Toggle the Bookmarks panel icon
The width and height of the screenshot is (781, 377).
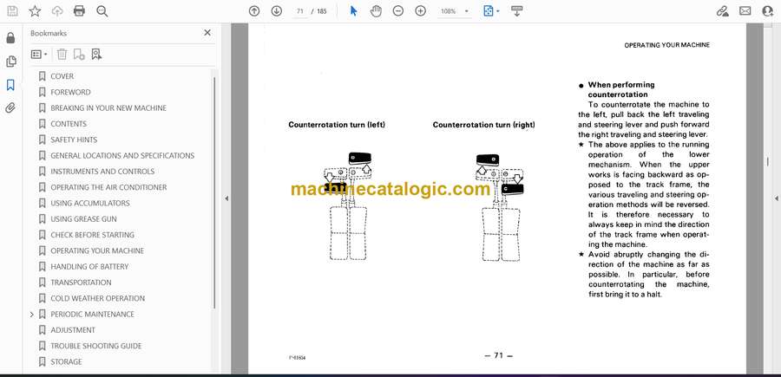pyautogui.click(x=10, y=85)
